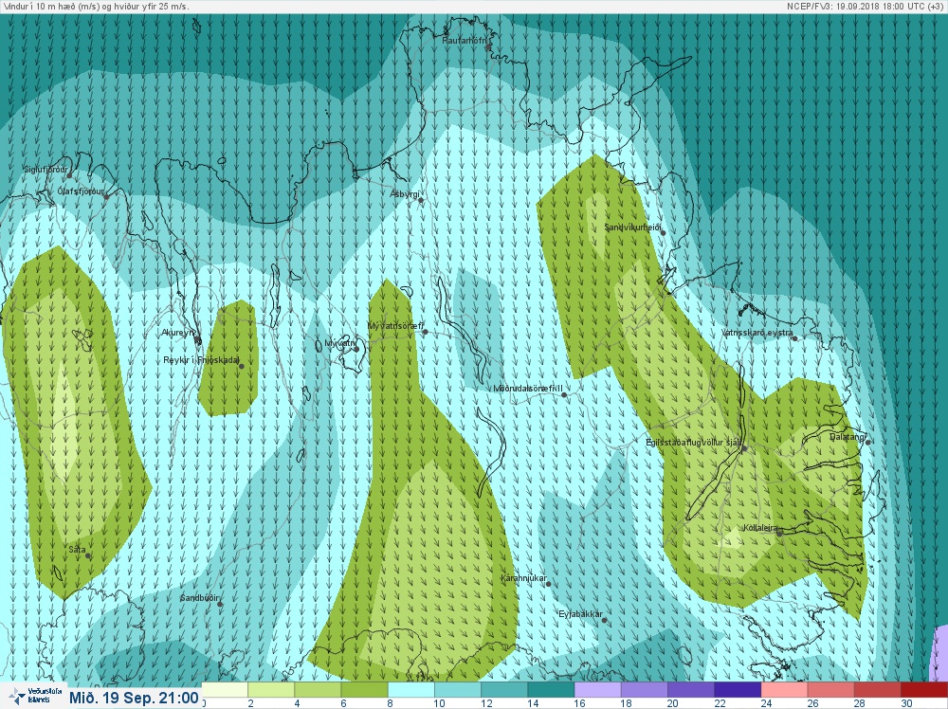The image size is (948, 709).
Task: Click the Raufarhöfn station marker
Action: (x=488, y=47)
